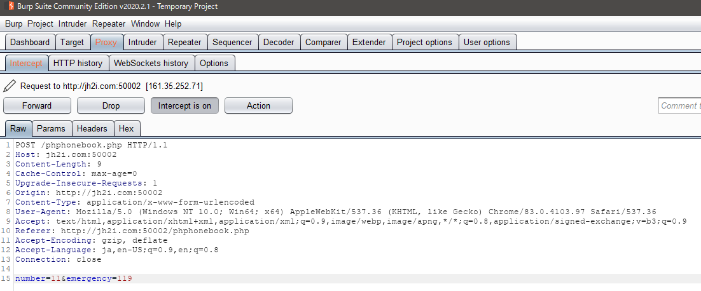This screenshot has height=291, width=701.
Task: Select the Proxy main tab
Action: pos(106,43)
